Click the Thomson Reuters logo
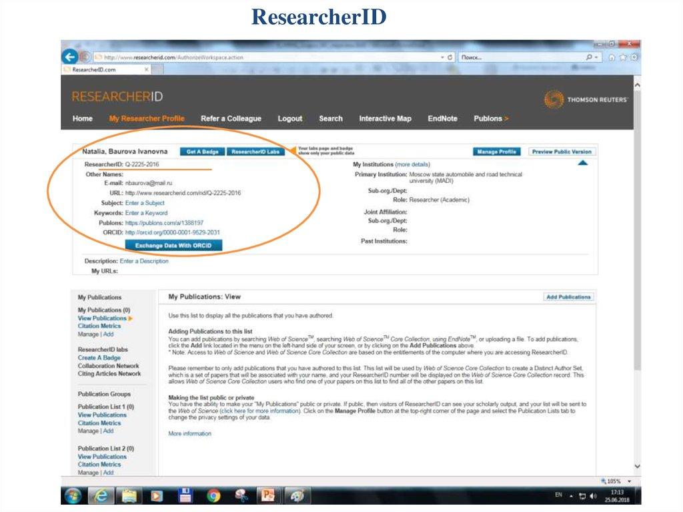The height and width of the screenshot is (512, 683). click(x=586, y=99)
